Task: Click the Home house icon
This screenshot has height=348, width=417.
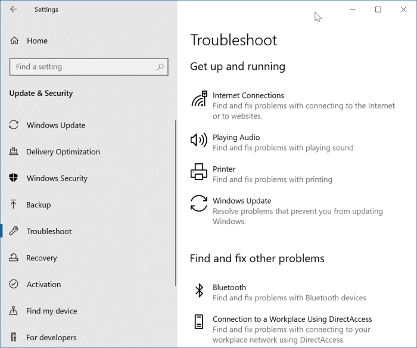Action: 14,41
